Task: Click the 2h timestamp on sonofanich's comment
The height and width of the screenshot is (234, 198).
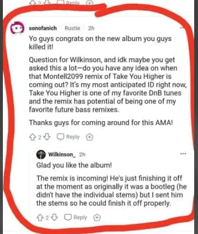Action: (x=91, y=28)
